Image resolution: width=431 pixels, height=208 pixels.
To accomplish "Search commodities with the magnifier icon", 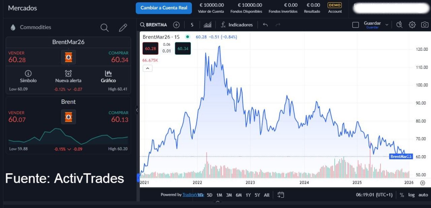I will pos(105,28).
